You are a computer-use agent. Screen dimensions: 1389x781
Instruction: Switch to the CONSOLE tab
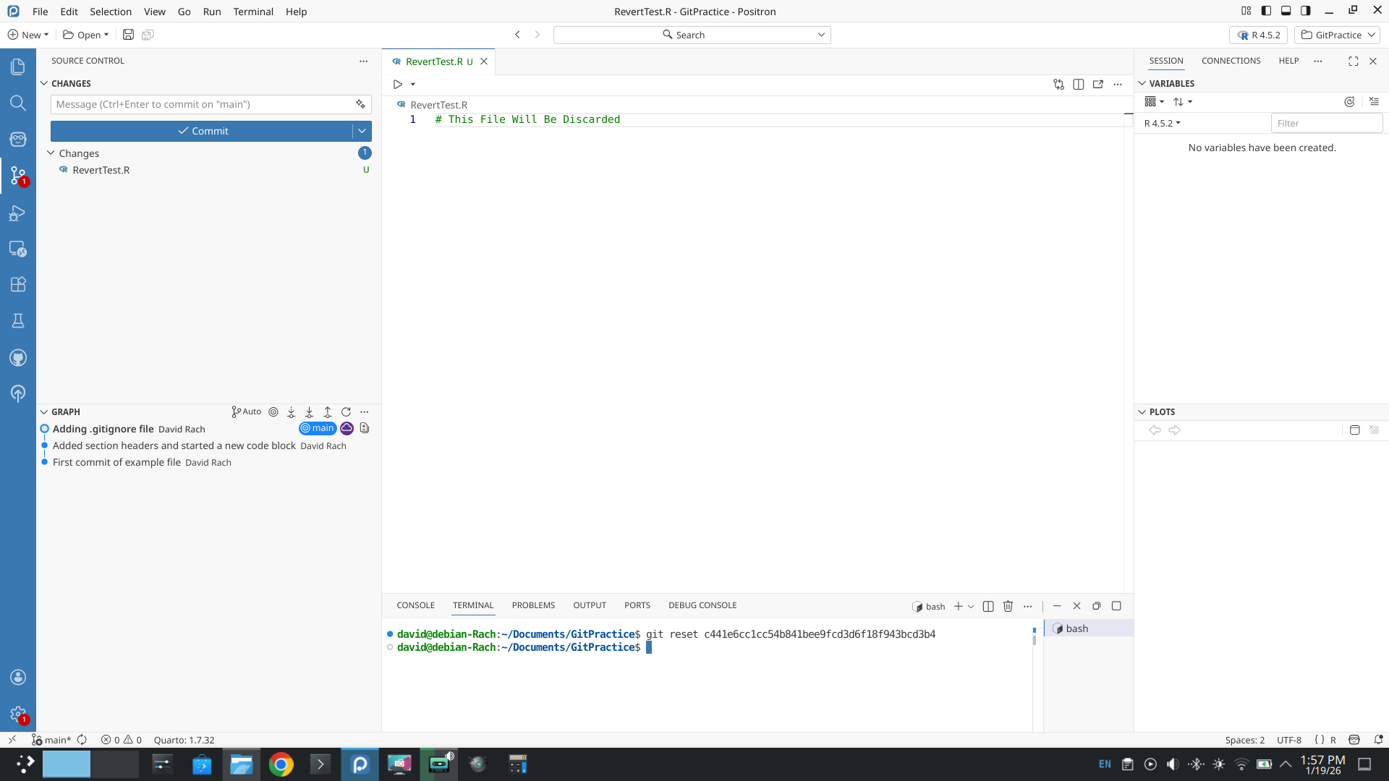[415, 605]
